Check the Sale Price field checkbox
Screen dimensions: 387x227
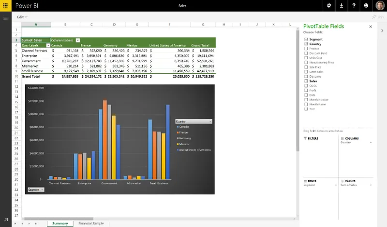[x=306, y=67]
